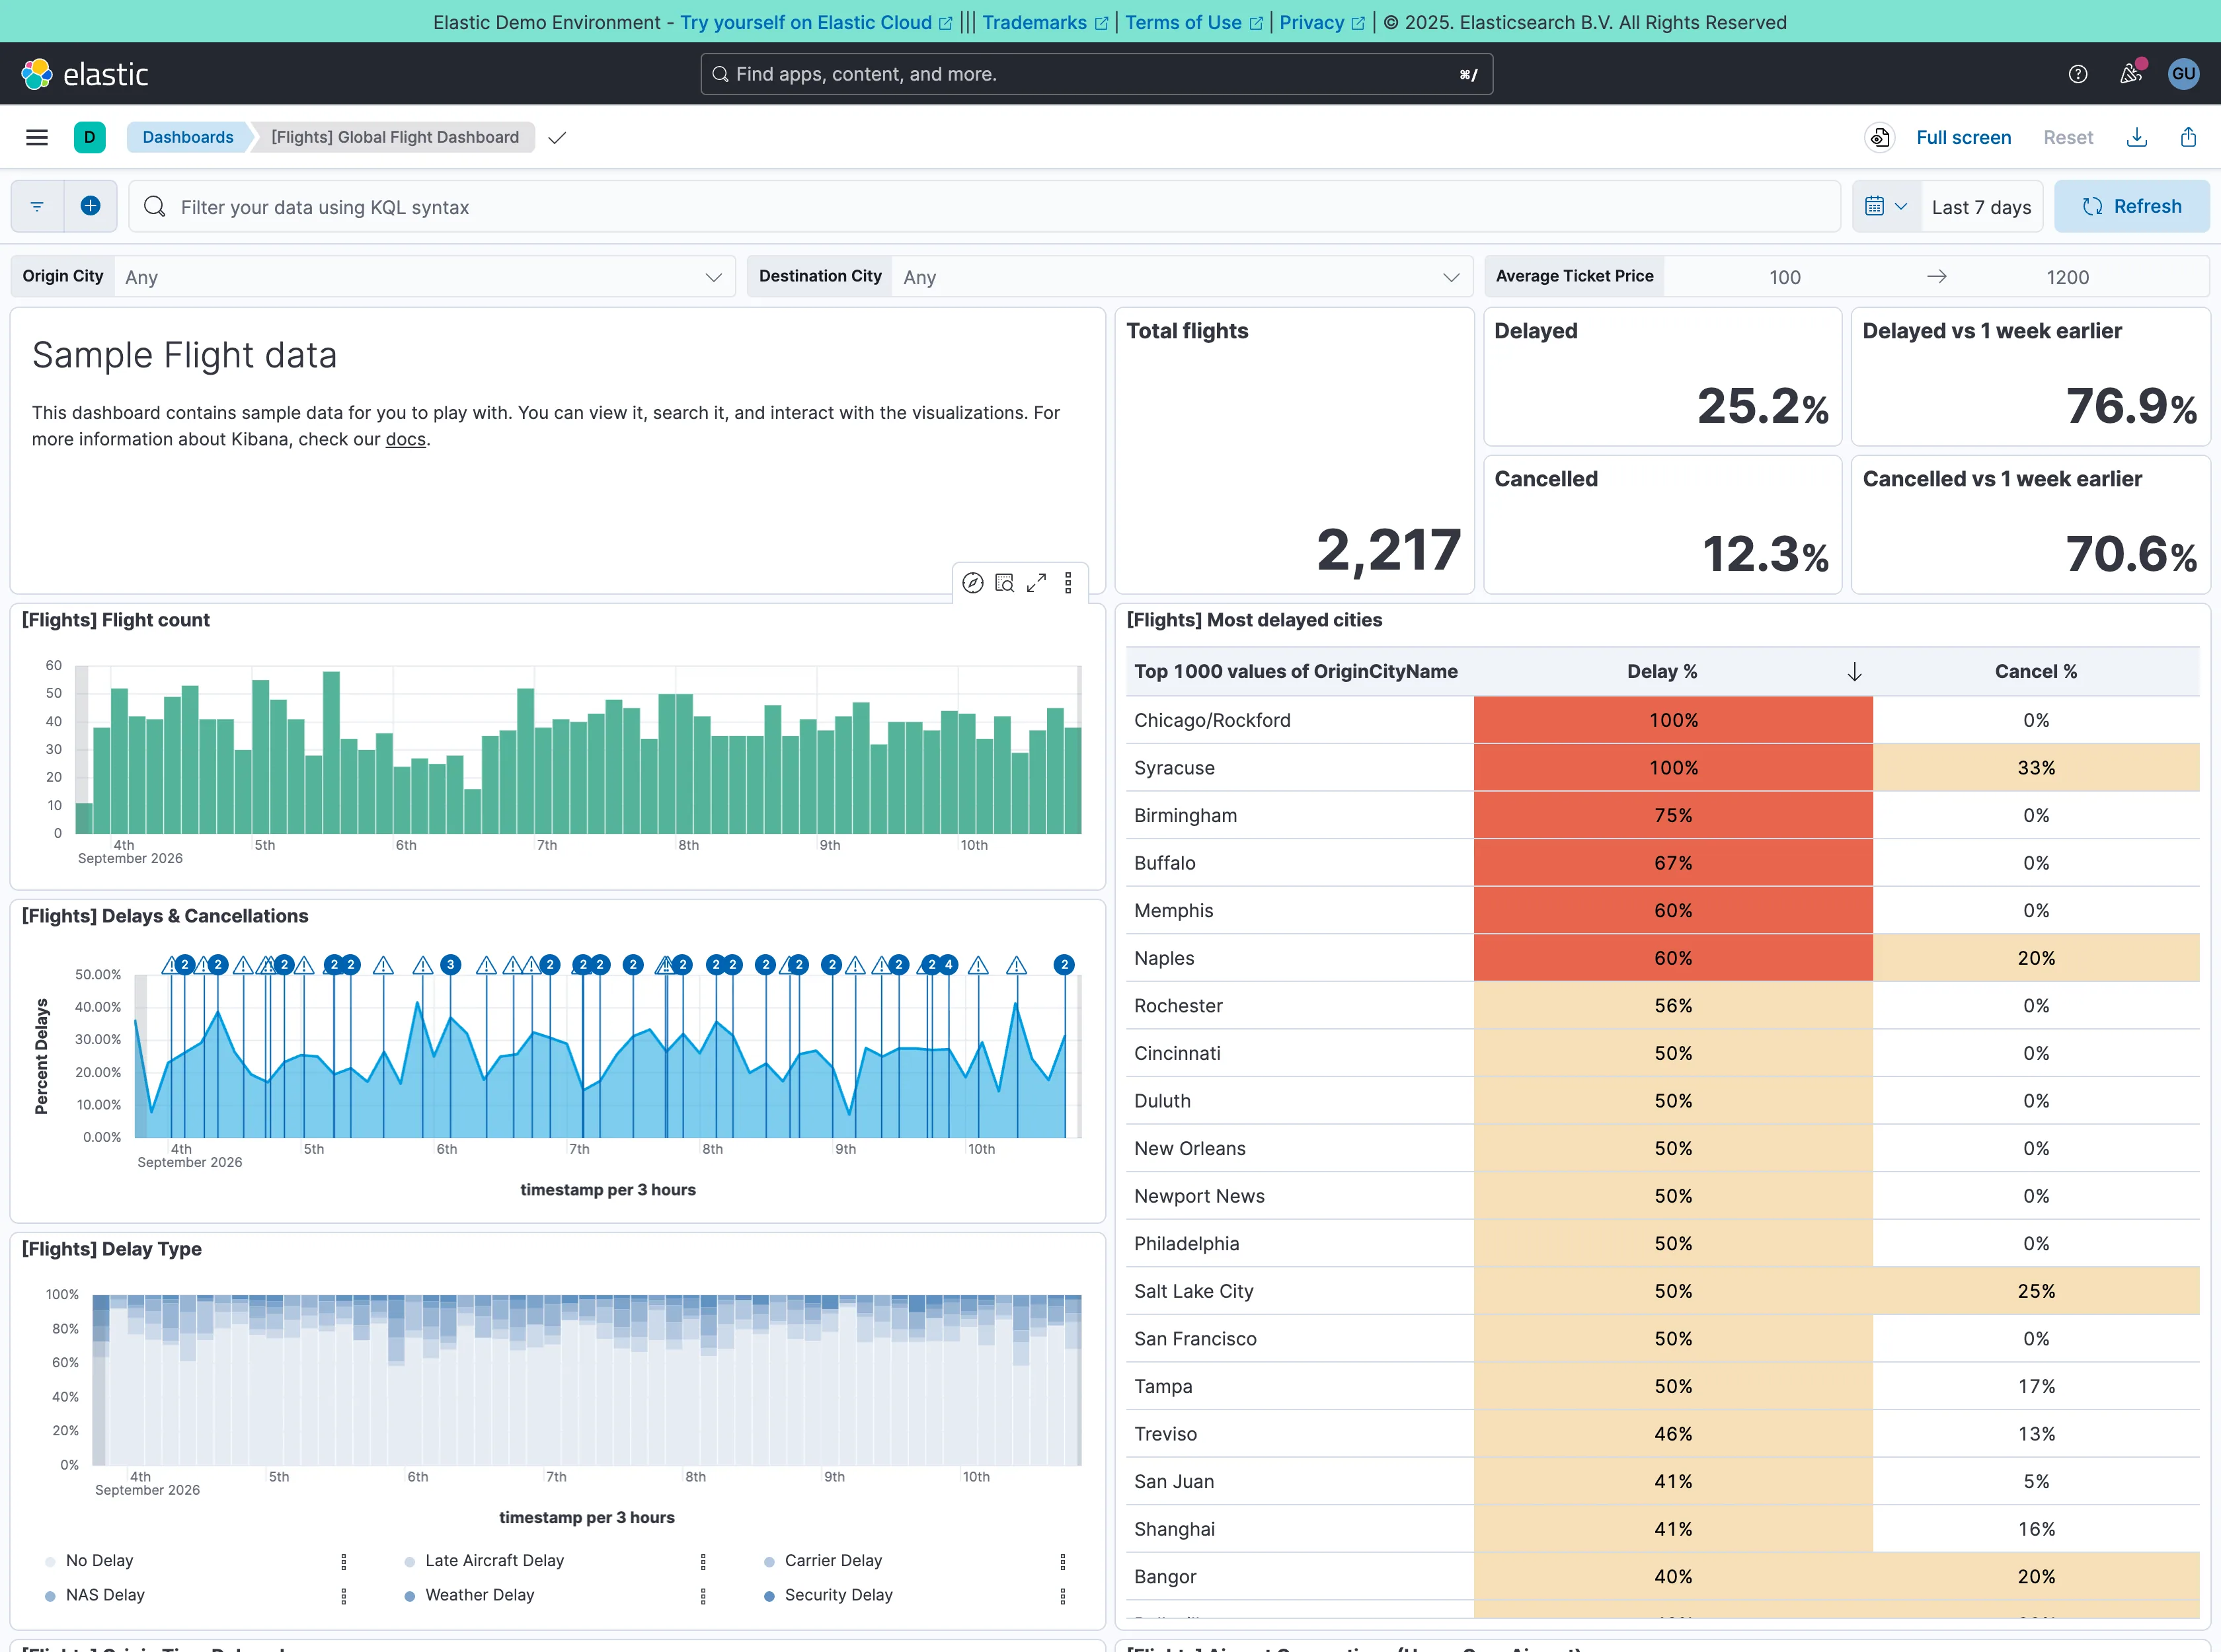Sort by the Cancel % column header

pos(2036,672)
